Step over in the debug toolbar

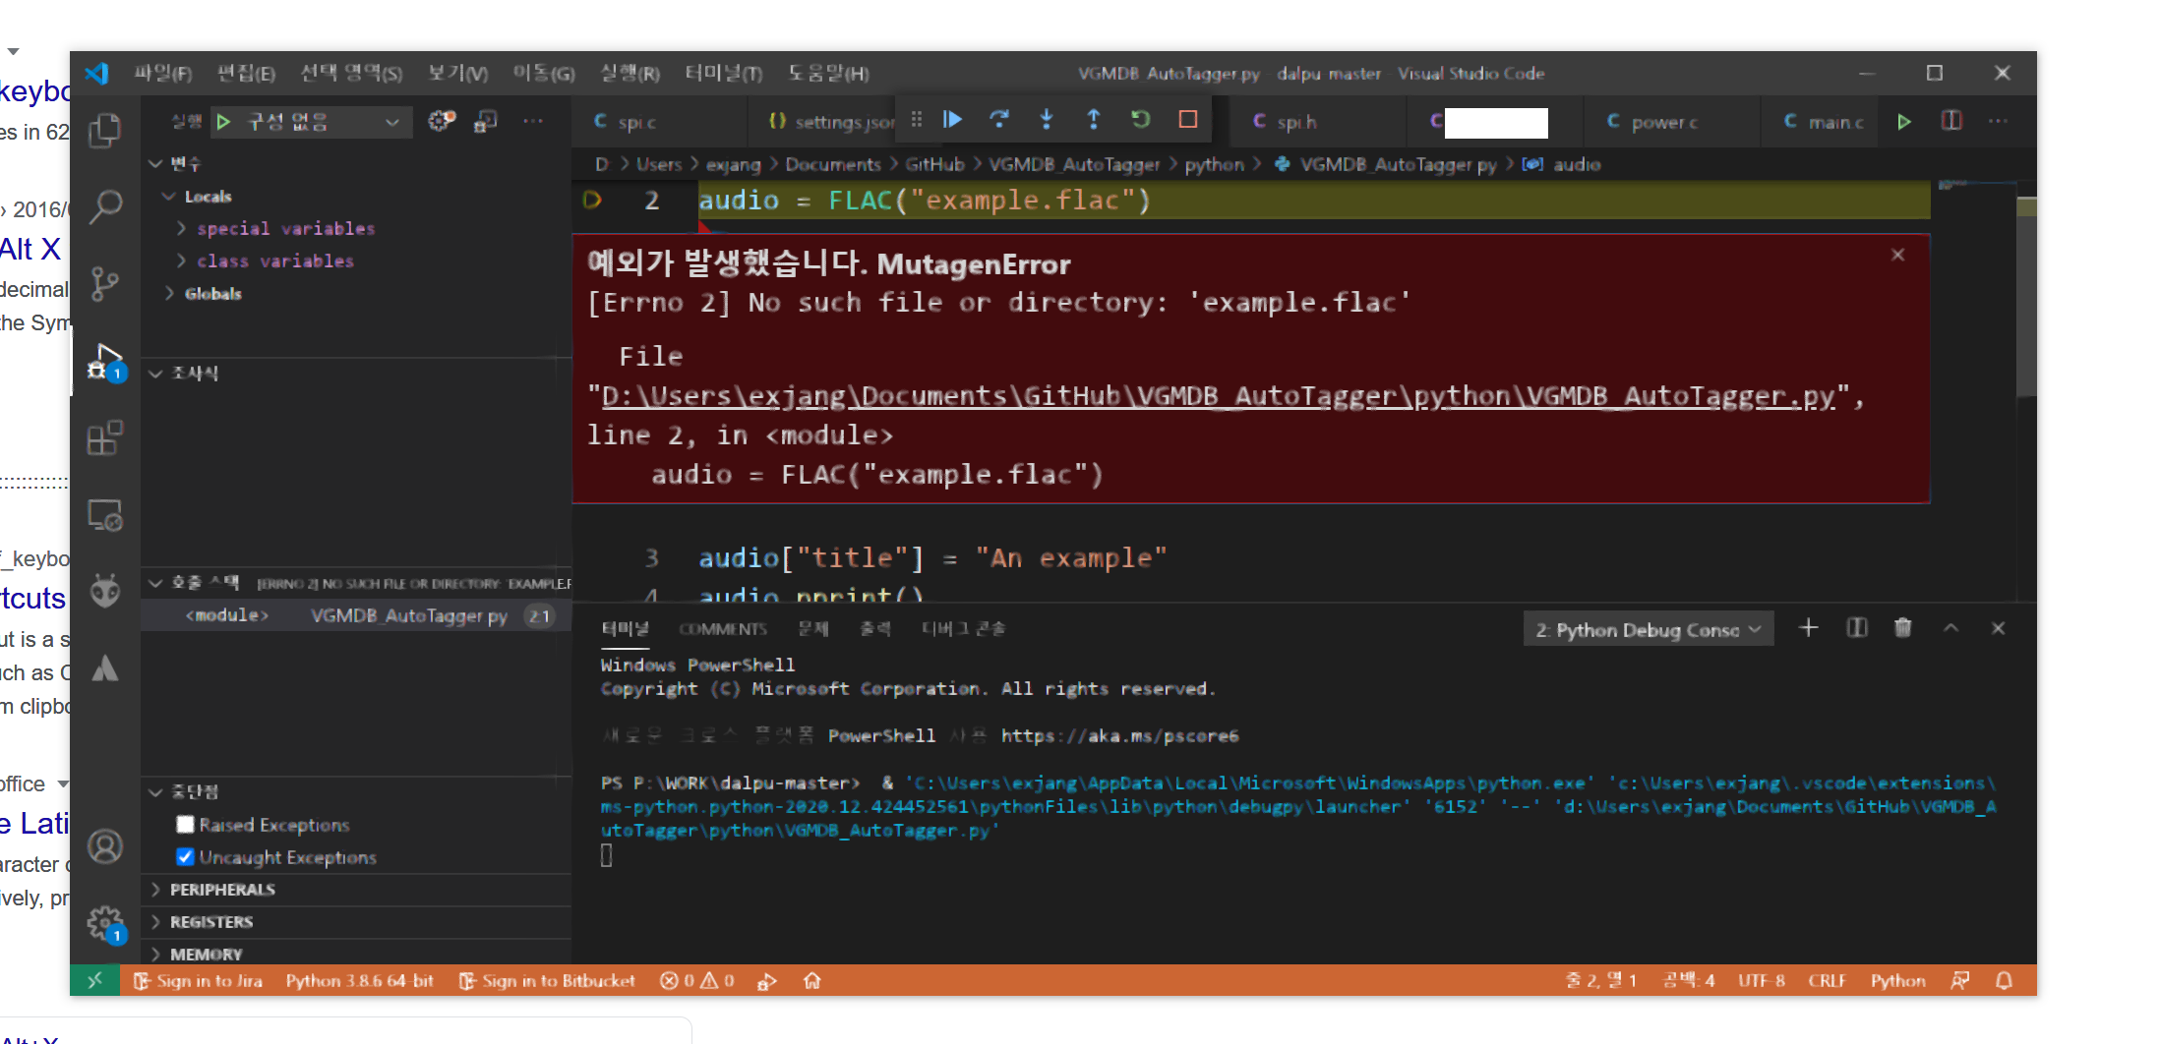999,120
